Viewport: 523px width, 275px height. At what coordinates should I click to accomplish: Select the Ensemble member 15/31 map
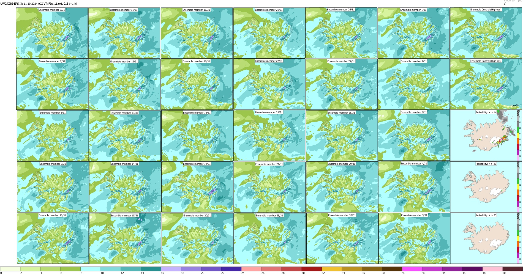coord(125,238)
